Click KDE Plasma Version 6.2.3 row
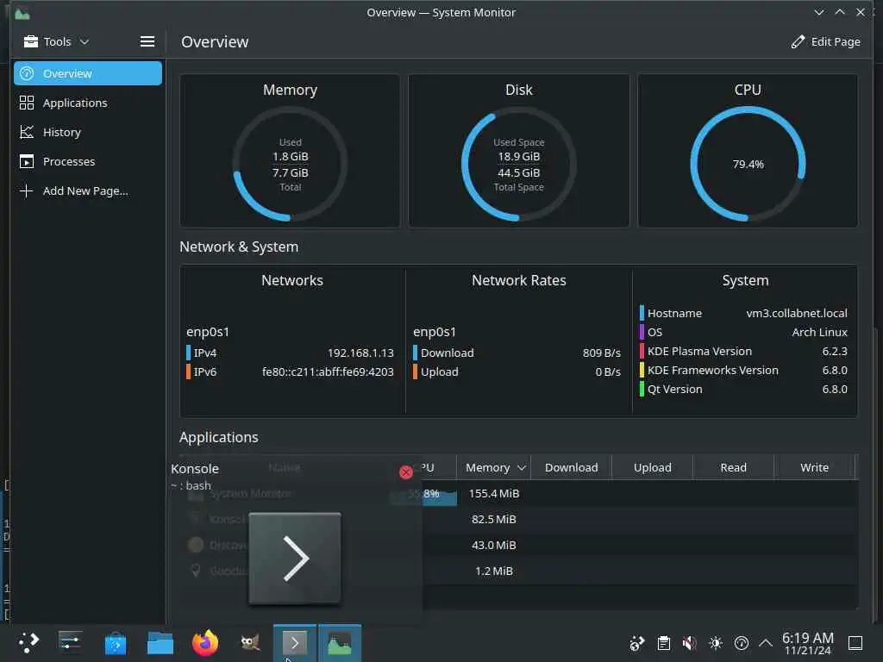This screenshot has width=883, height=662. pyautogui.click(x=743, y=352)
